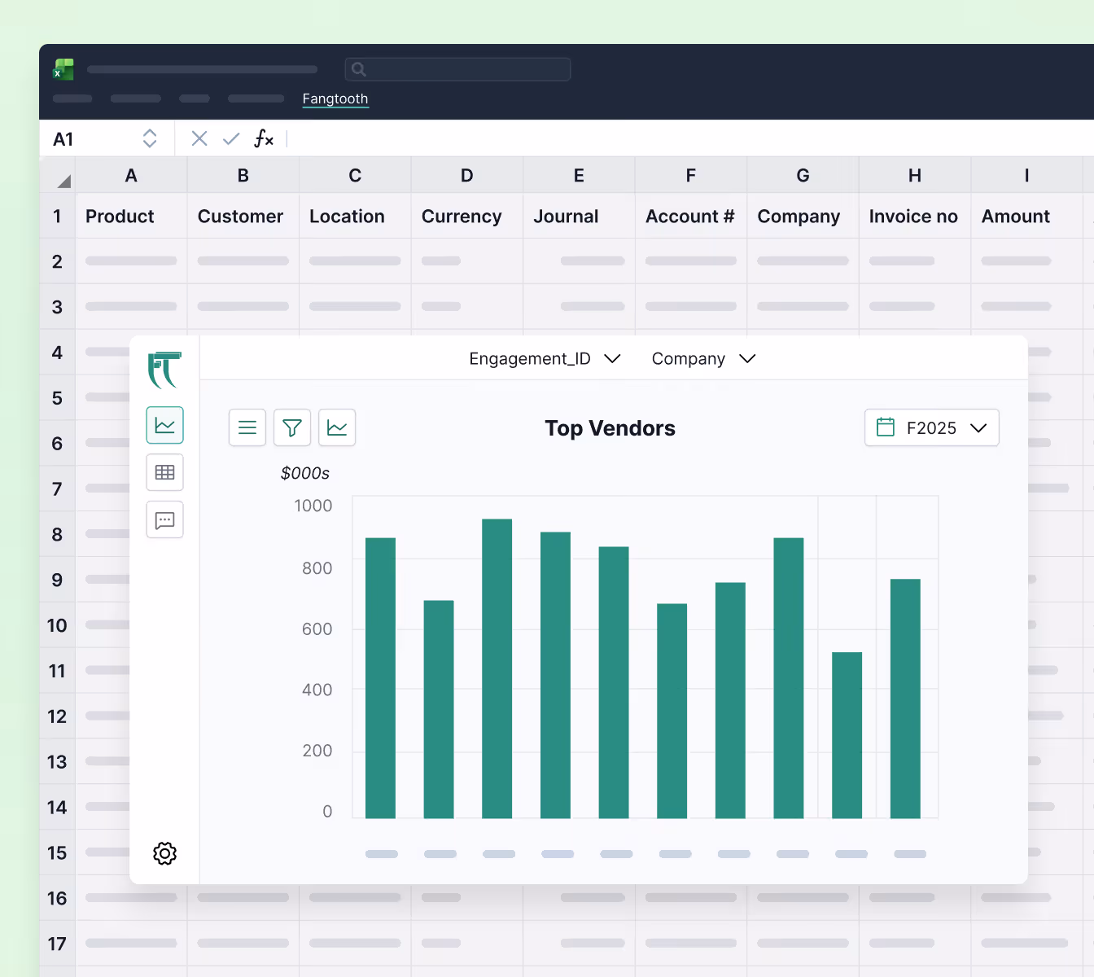Image resolution: width=1094 pixels, height=977 pixels.
Task: Click the last bar in Top Vendors chart
Action: tap(905, 699)
